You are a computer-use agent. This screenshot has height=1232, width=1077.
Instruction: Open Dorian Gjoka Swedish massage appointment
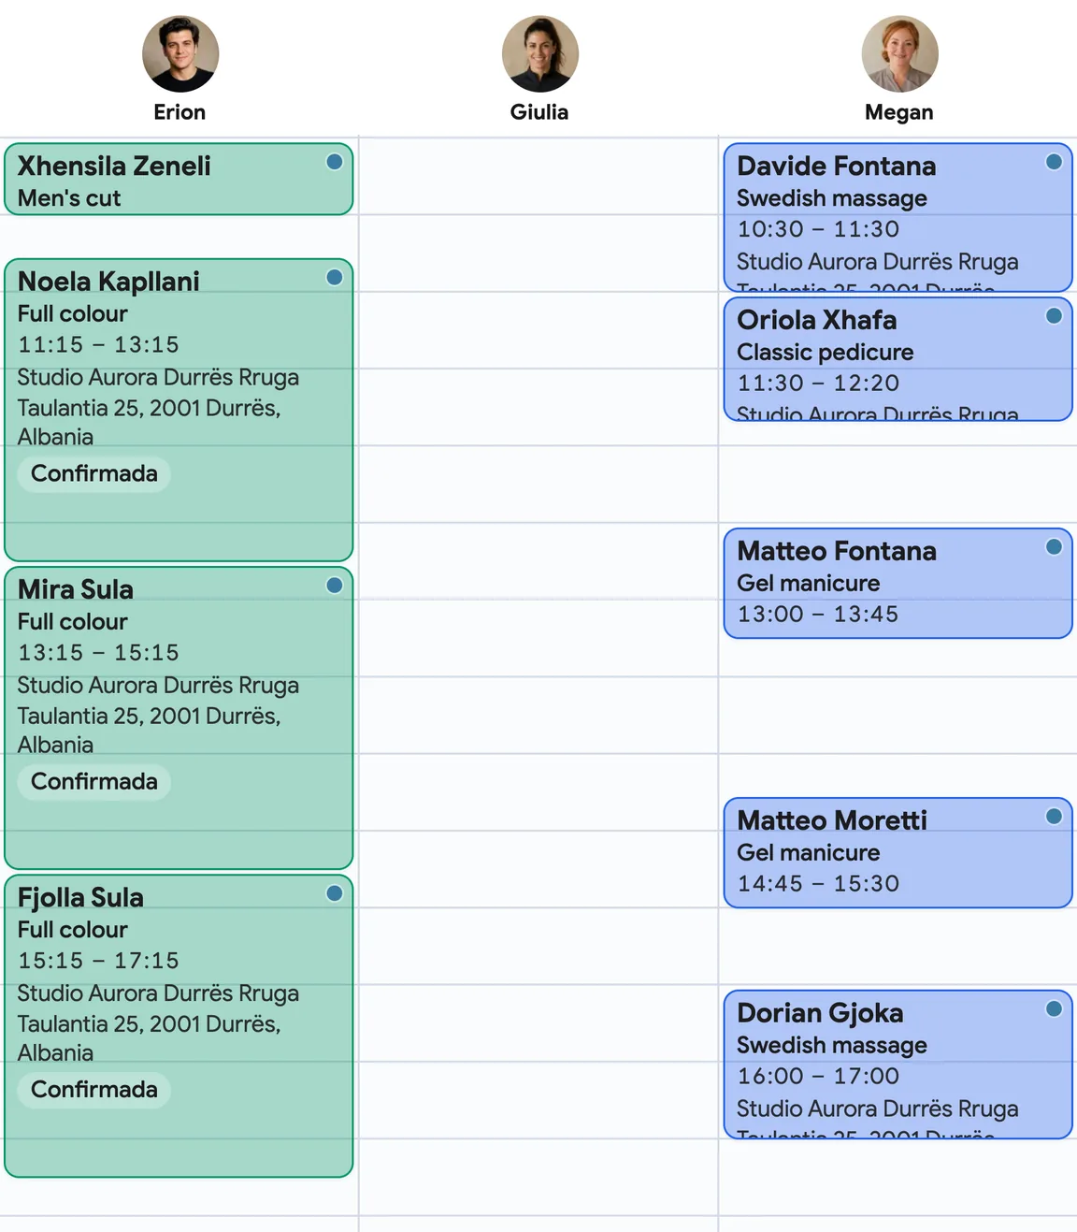pos(898,1065)
